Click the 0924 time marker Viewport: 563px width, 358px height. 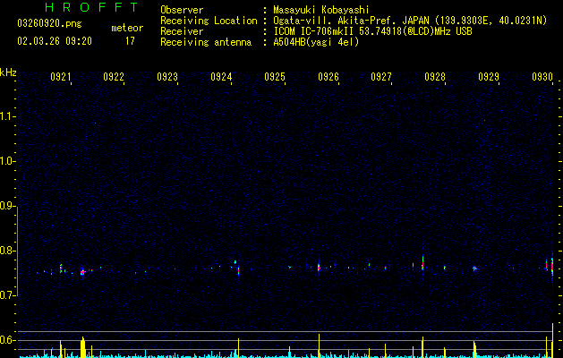(221, 77)
